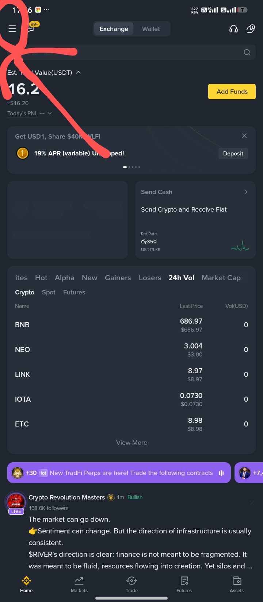
Task: Open the Futures tab icon
Action: click(x=184, y=581)
